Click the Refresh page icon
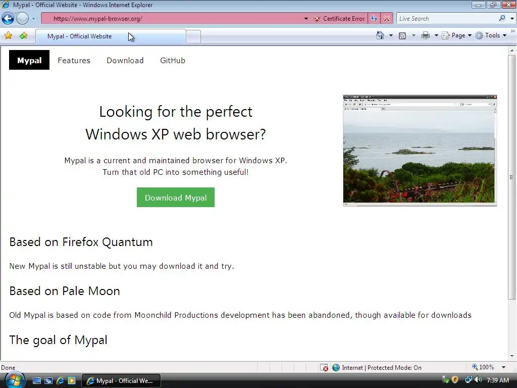This screenshot has height=388, width=517. tap(374, 19)
